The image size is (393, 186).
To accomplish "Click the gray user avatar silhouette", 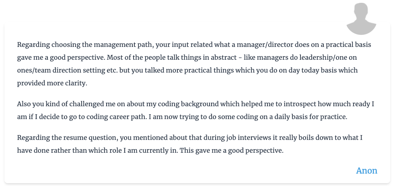I will [361, 20].
